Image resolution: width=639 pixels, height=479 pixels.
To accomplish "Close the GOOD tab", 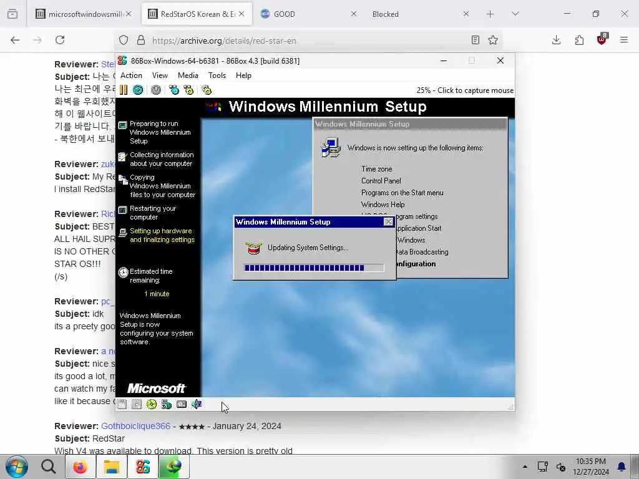I will [x=354, y=14].
